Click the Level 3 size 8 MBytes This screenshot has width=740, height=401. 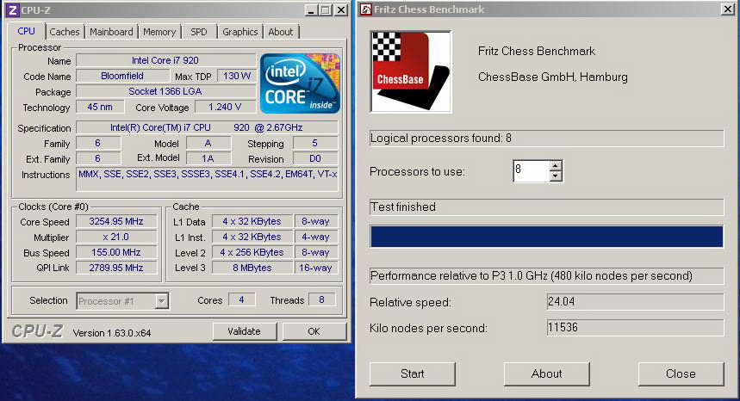coord(252,268)
